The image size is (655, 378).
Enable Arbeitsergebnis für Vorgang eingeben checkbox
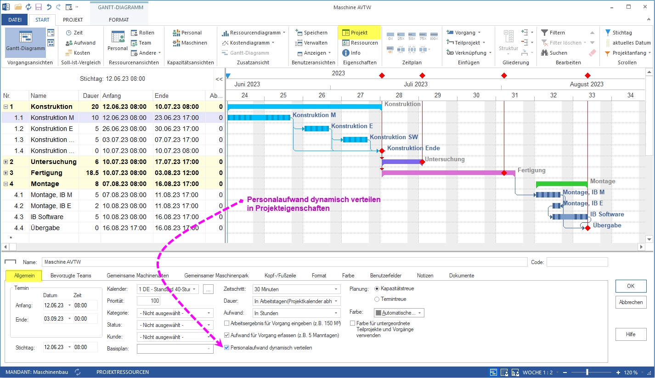click(x=227, y=323)
